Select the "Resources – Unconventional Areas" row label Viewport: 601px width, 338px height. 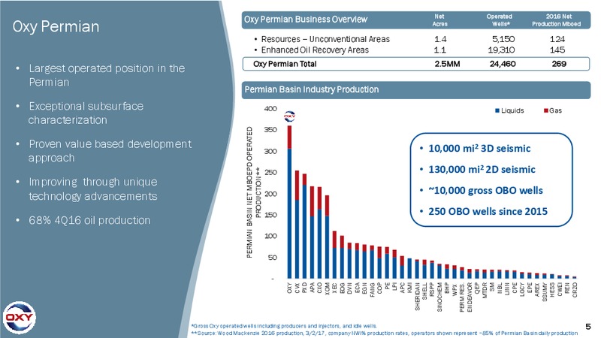point(325,39)
